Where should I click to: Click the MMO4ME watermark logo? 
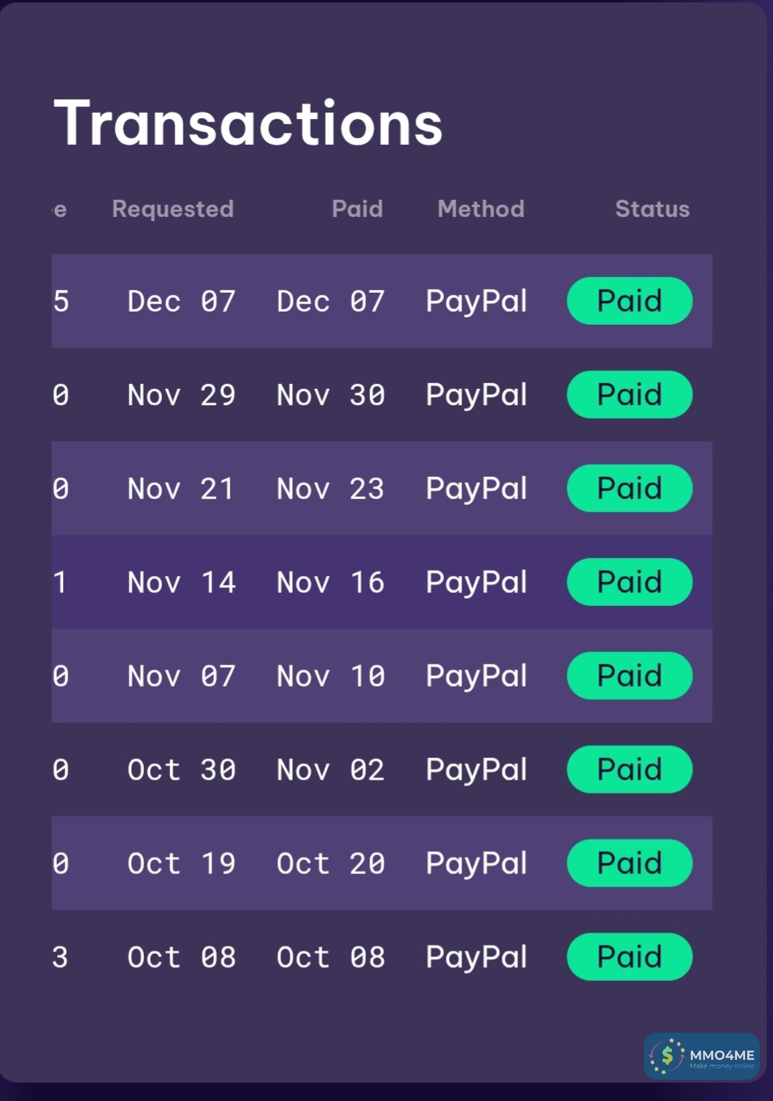click(x=701, y=1056)
